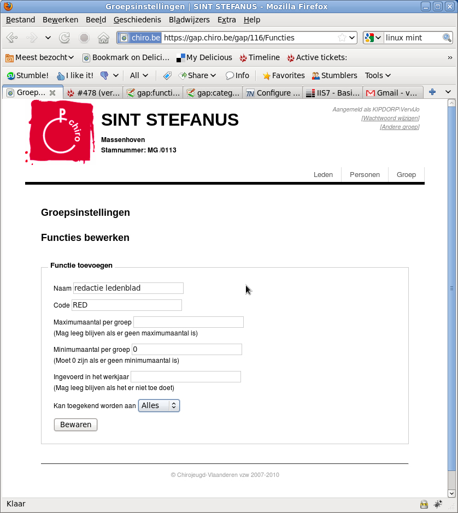Show more bookmarks with the chevron
The width and height of the screenshot is (458, 513).
click(x=450, y=57)
